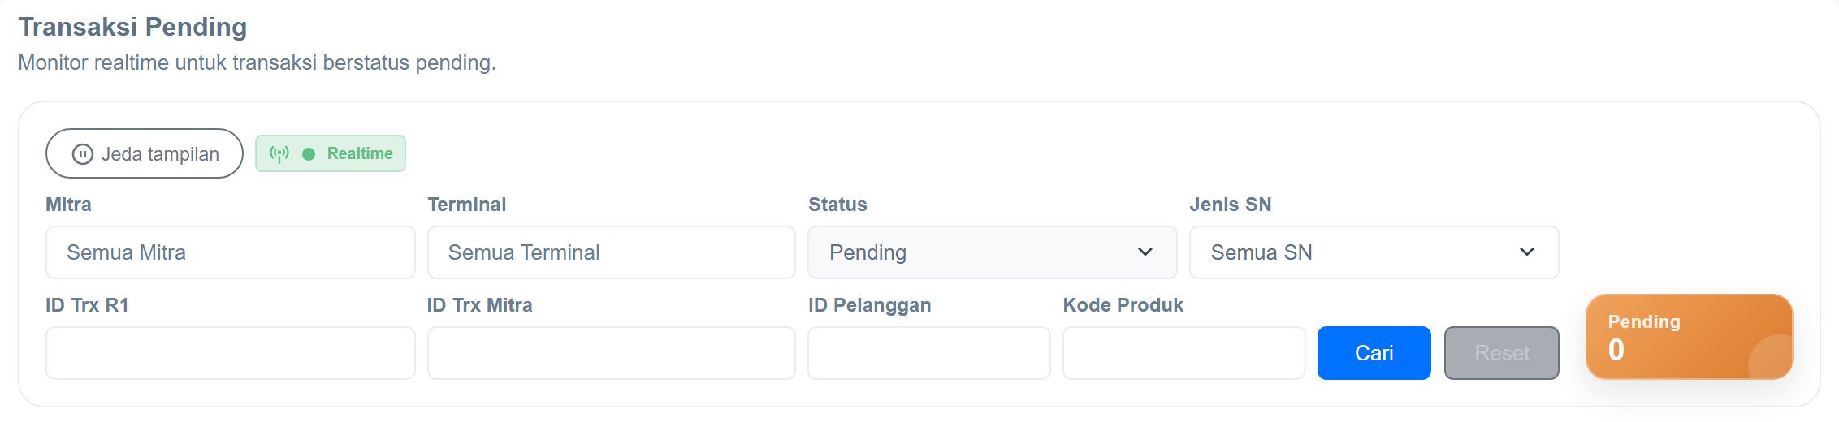Focus the ID Trx Mitra text box
Viewport: 1839px width, 422px height.
[x=612, y=353]
